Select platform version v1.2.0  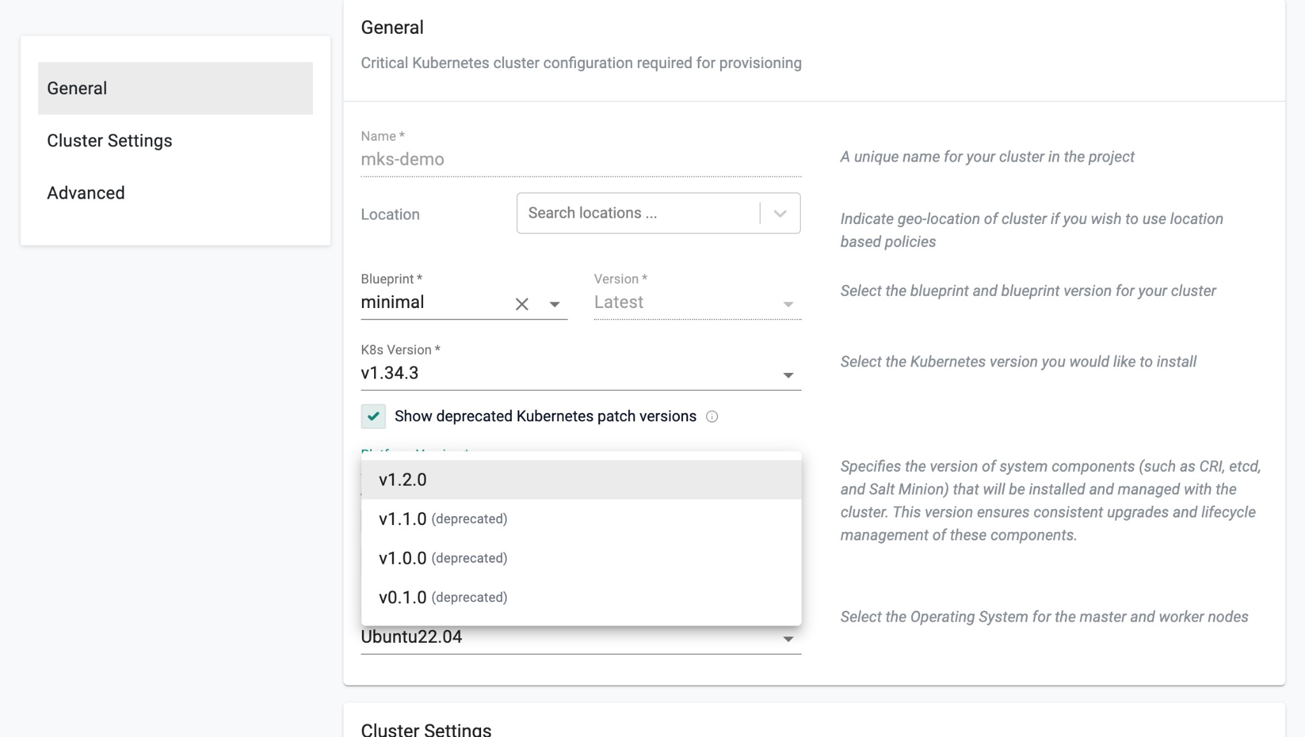pyautogui.click(x=403, y=480)
